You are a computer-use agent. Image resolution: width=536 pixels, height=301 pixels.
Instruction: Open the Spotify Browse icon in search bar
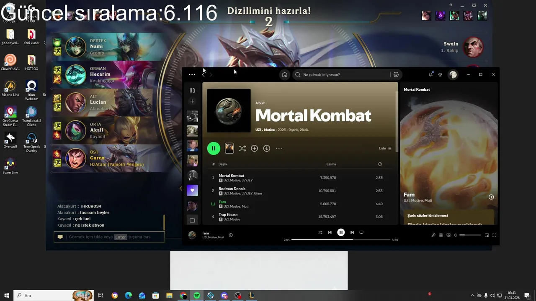(396, 74)
